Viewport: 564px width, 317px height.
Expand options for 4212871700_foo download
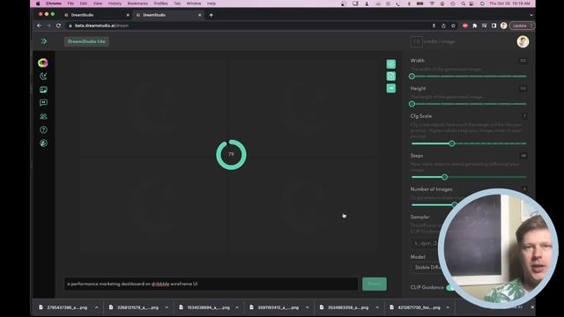pyautogui.click(x=448, y=307)
